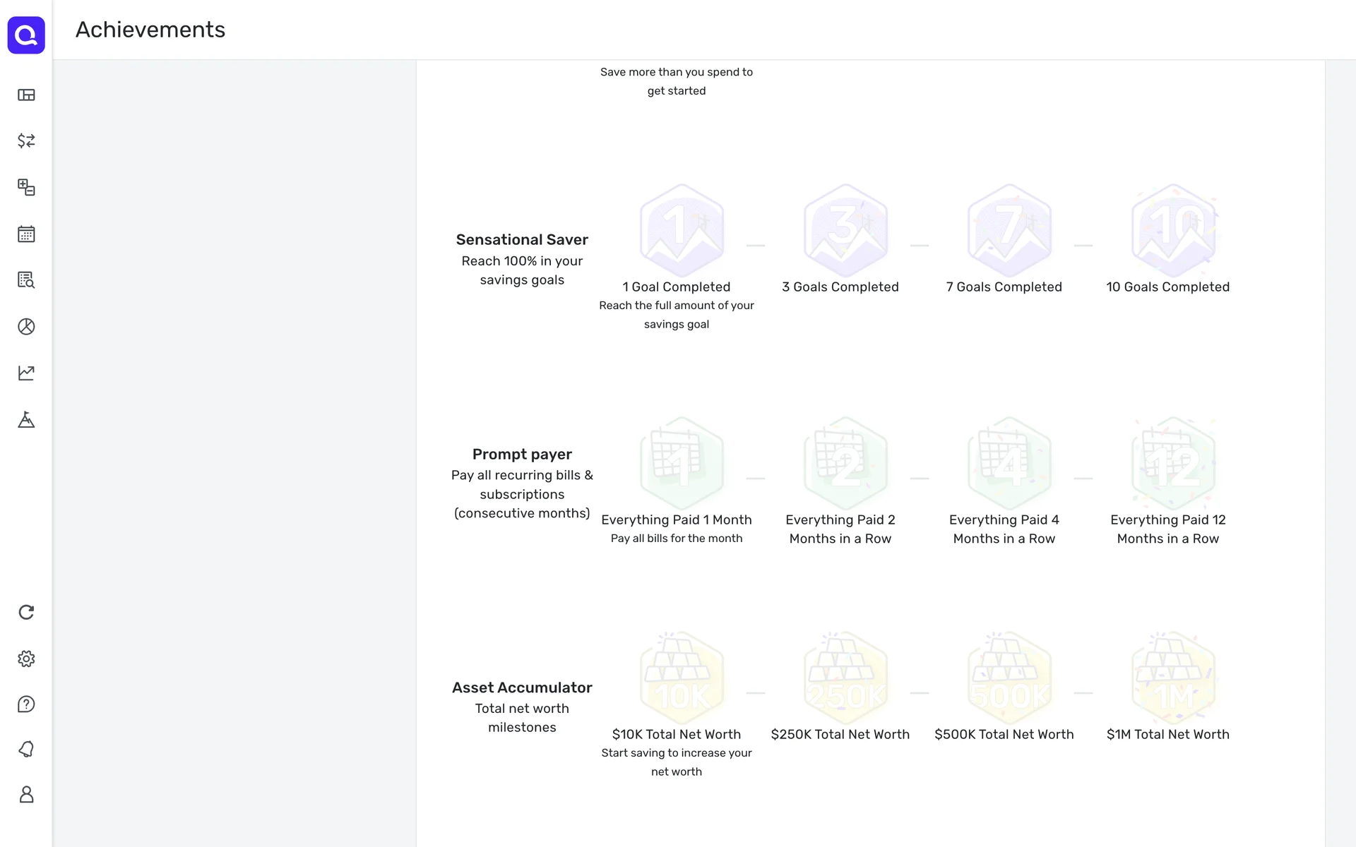Open the mountain flag goals icon

(x=26, y=419)
